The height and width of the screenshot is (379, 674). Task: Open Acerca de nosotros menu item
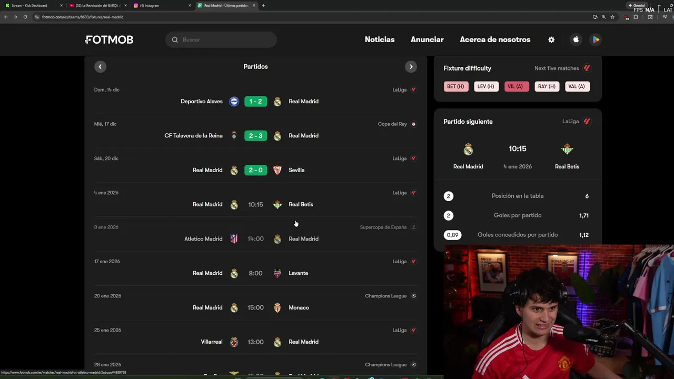pos(495,39)
